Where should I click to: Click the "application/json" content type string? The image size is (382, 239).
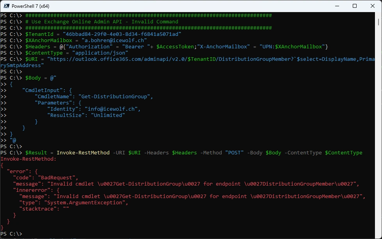[100, 53]
